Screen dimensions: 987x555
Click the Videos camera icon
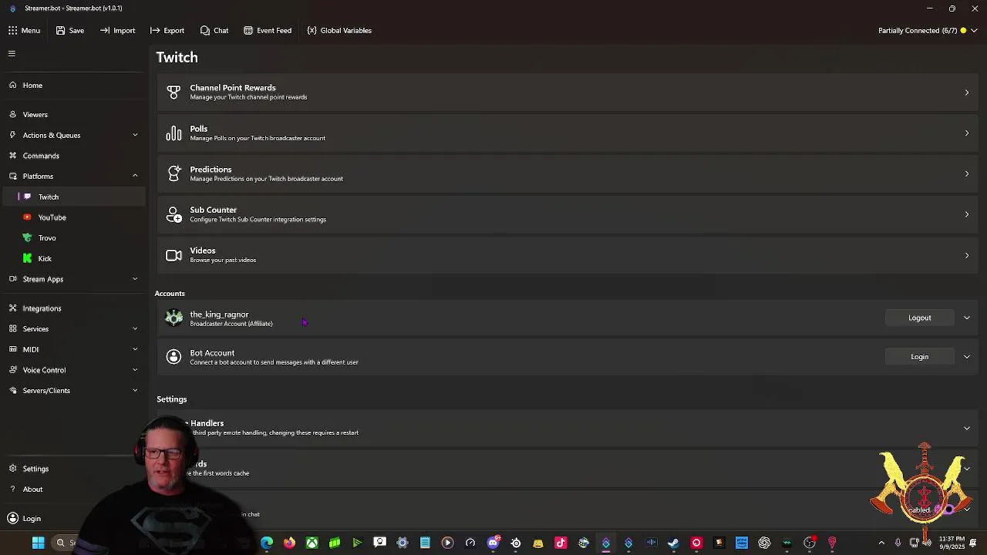tap(173, 255)
